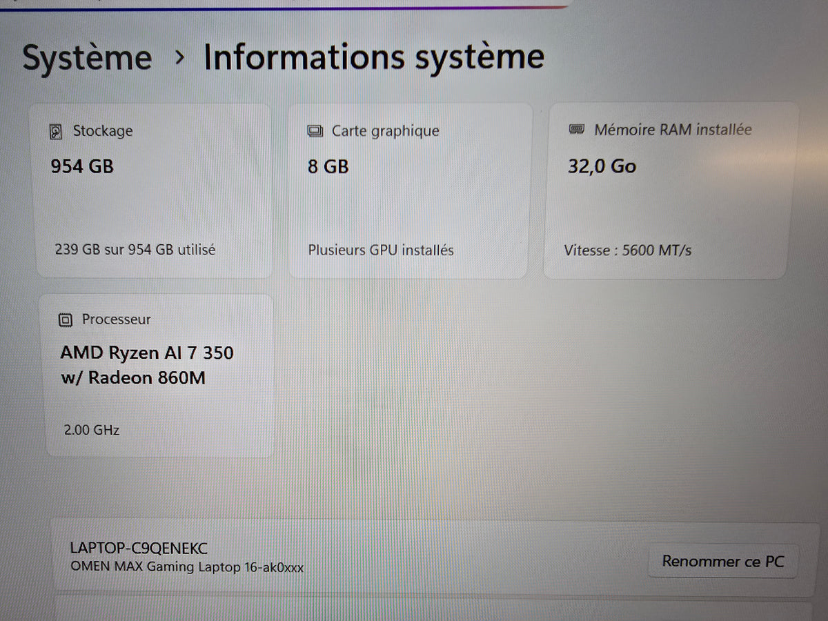Click the Informations système heading
The width and height of the screenshot is (828, 621).
pyautogui.click(x=374, y=57)
